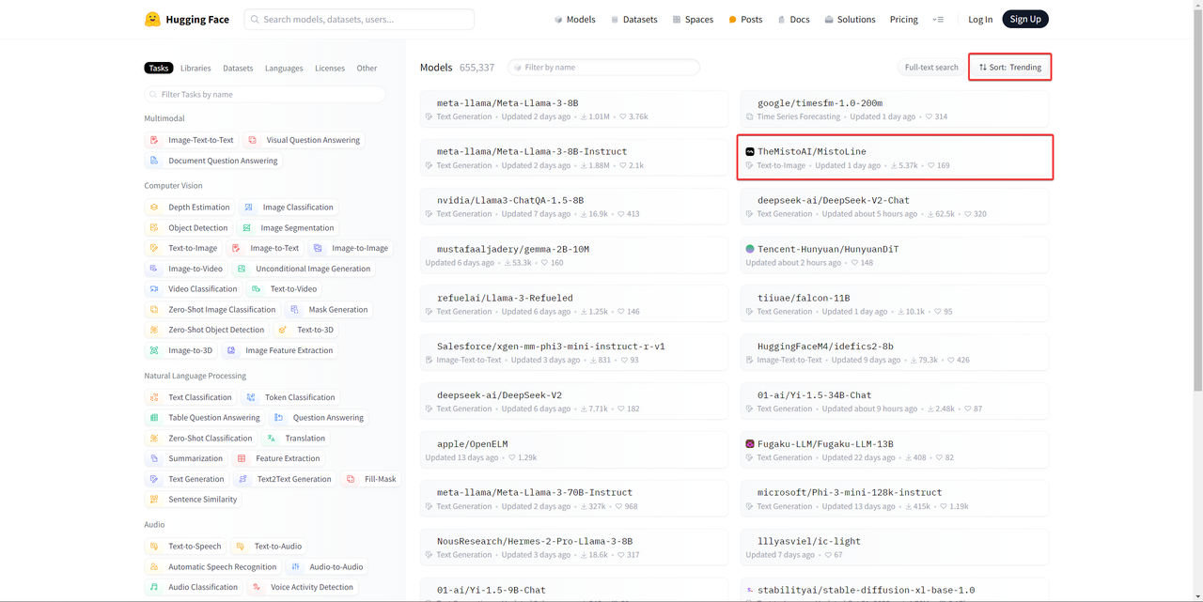
Task: Click the Object Detection task icon
Action: (154, 228)
